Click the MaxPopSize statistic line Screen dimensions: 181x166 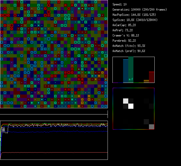[x=135, y=15]
